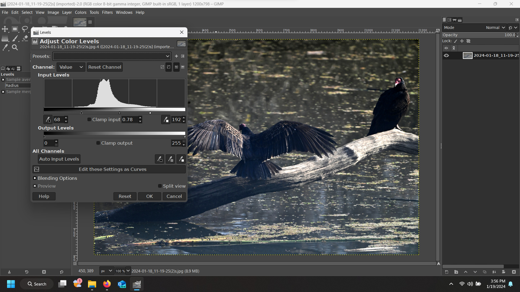Save current settings as named preset
Screen dimensions: 520x292
(176, 56)
